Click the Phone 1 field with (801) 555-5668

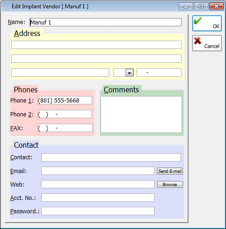(65, 100)
